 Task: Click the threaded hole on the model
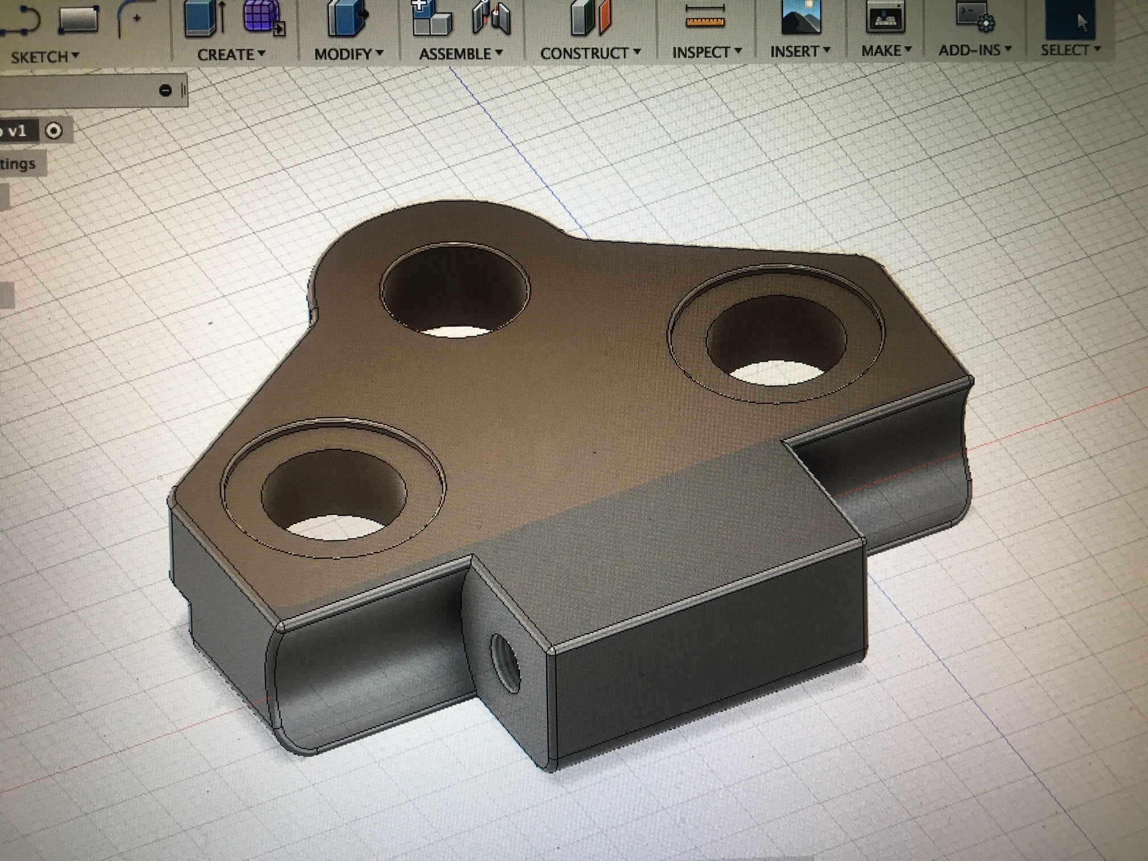[x=506, y=662]
